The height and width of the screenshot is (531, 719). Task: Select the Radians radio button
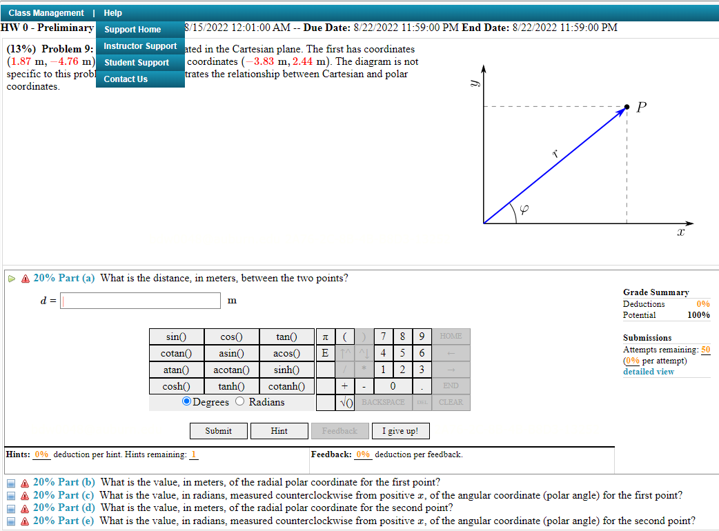(239, 401)
